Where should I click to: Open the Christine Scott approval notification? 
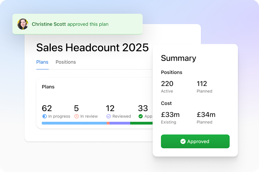(x=78, y=24)
